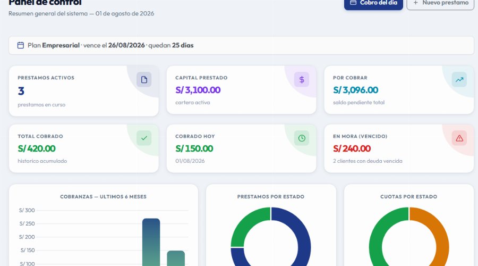
Task: Click the 'Empresarial' plan name
Action: coord(61,45)
